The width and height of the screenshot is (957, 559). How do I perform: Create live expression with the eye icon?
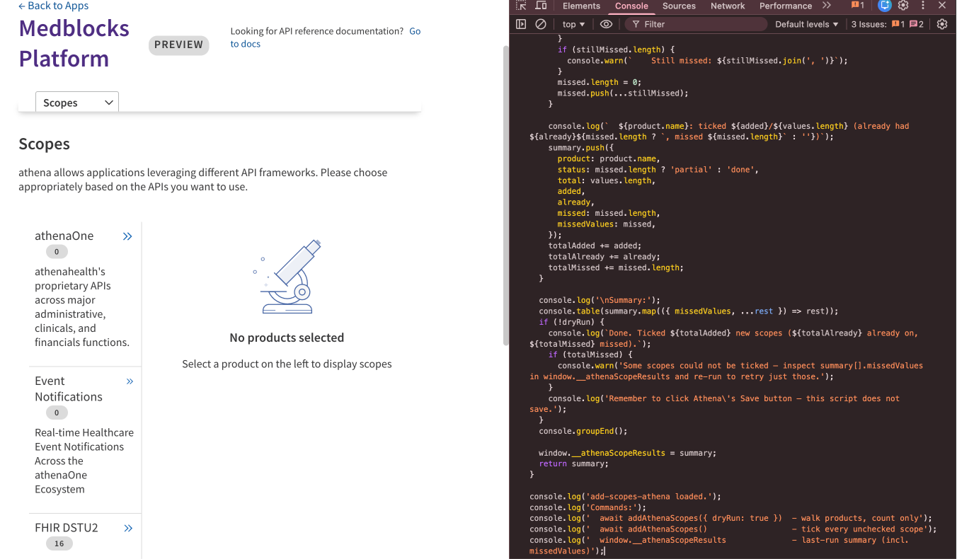(x=606, y=24)
